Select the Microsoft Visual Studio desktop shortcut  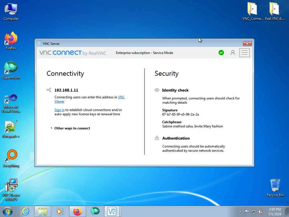(x=11, y=103)
